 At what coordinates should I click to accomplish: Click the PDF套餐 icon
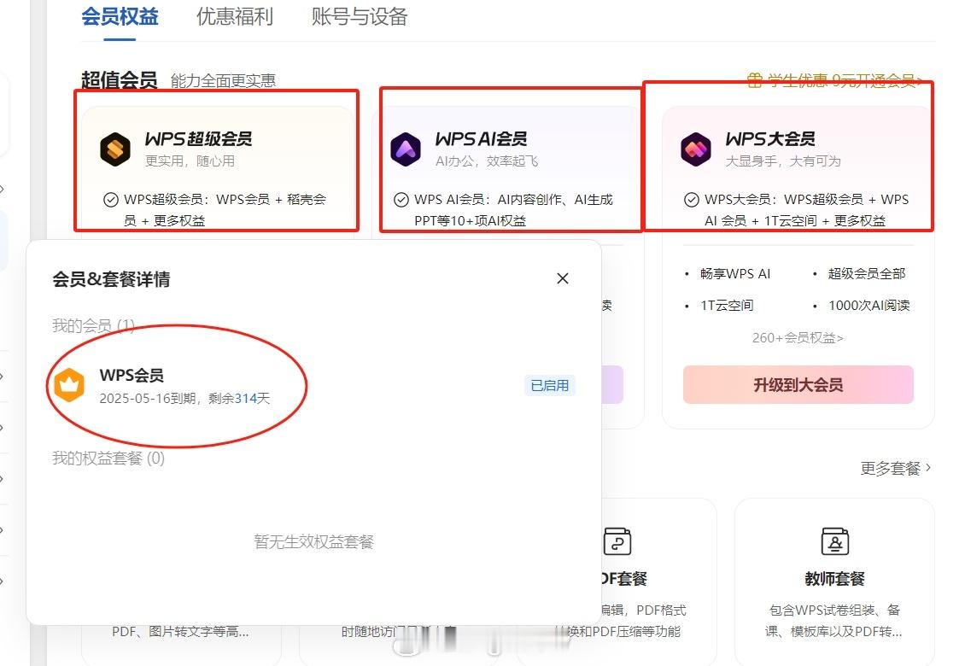coord(617,541)
